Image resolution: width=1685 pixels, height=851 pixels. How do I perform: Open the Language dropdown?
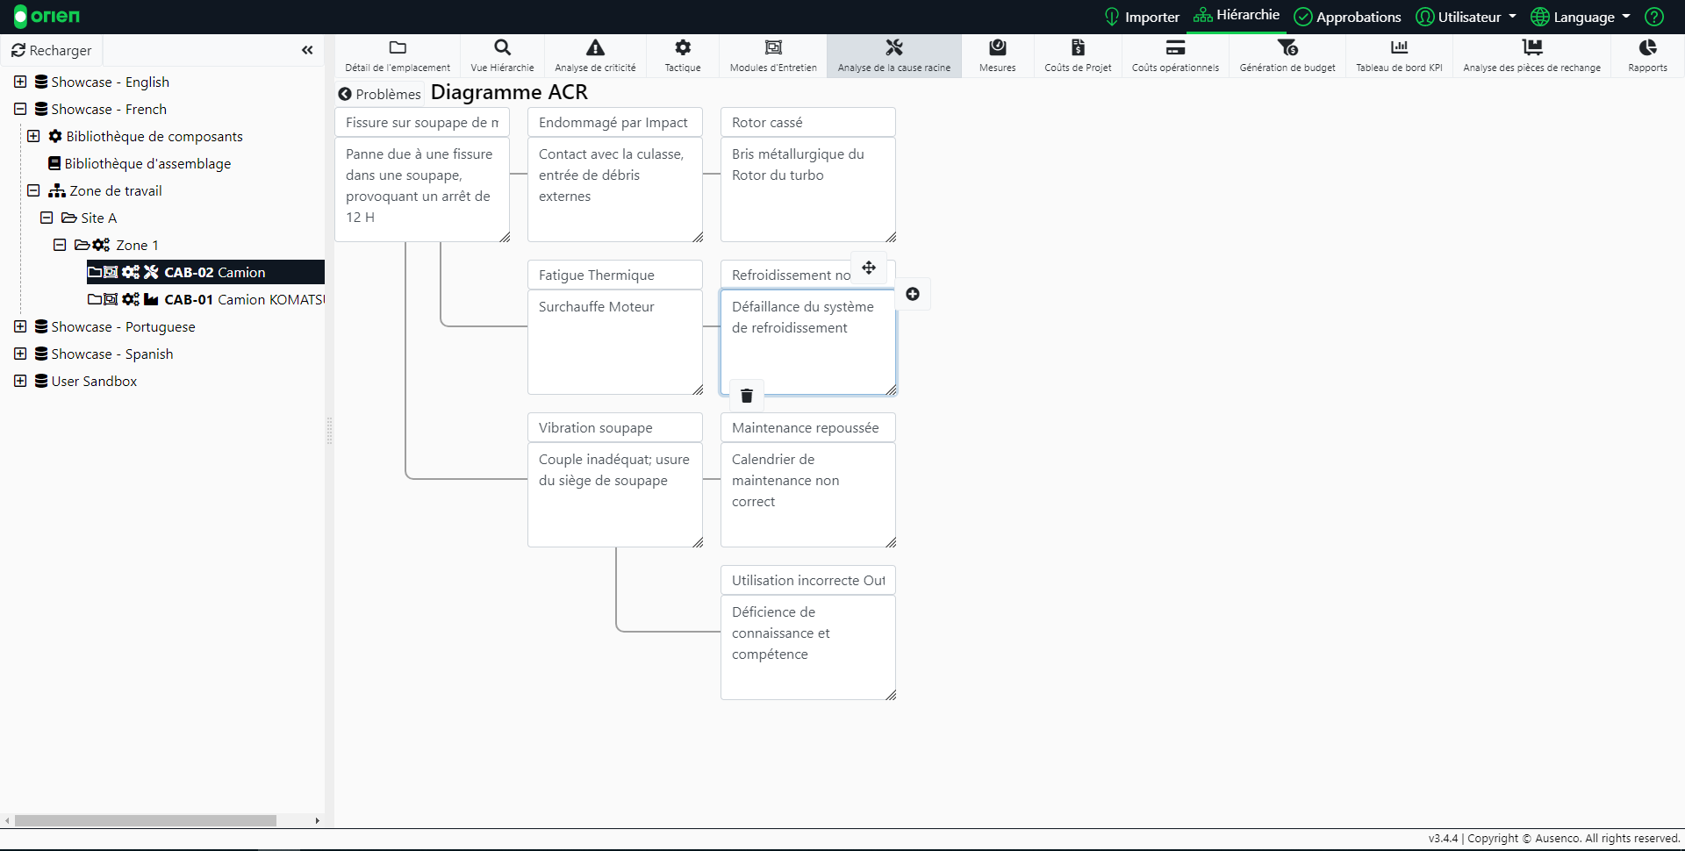pyautogui.click(x=1581, y=17)
